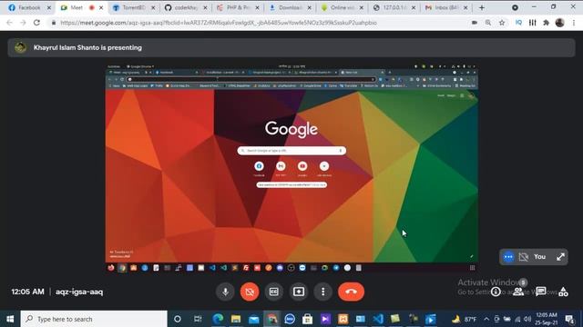
Task: Open the IQ extension
Action: point(518,23)
